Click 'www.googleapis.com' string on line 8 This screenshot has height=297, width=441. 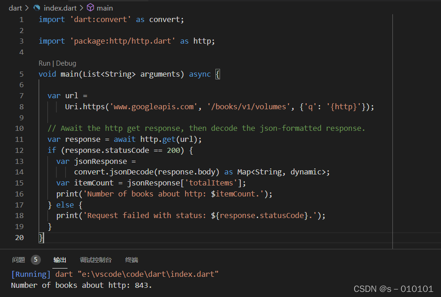[x=153, y=107]
